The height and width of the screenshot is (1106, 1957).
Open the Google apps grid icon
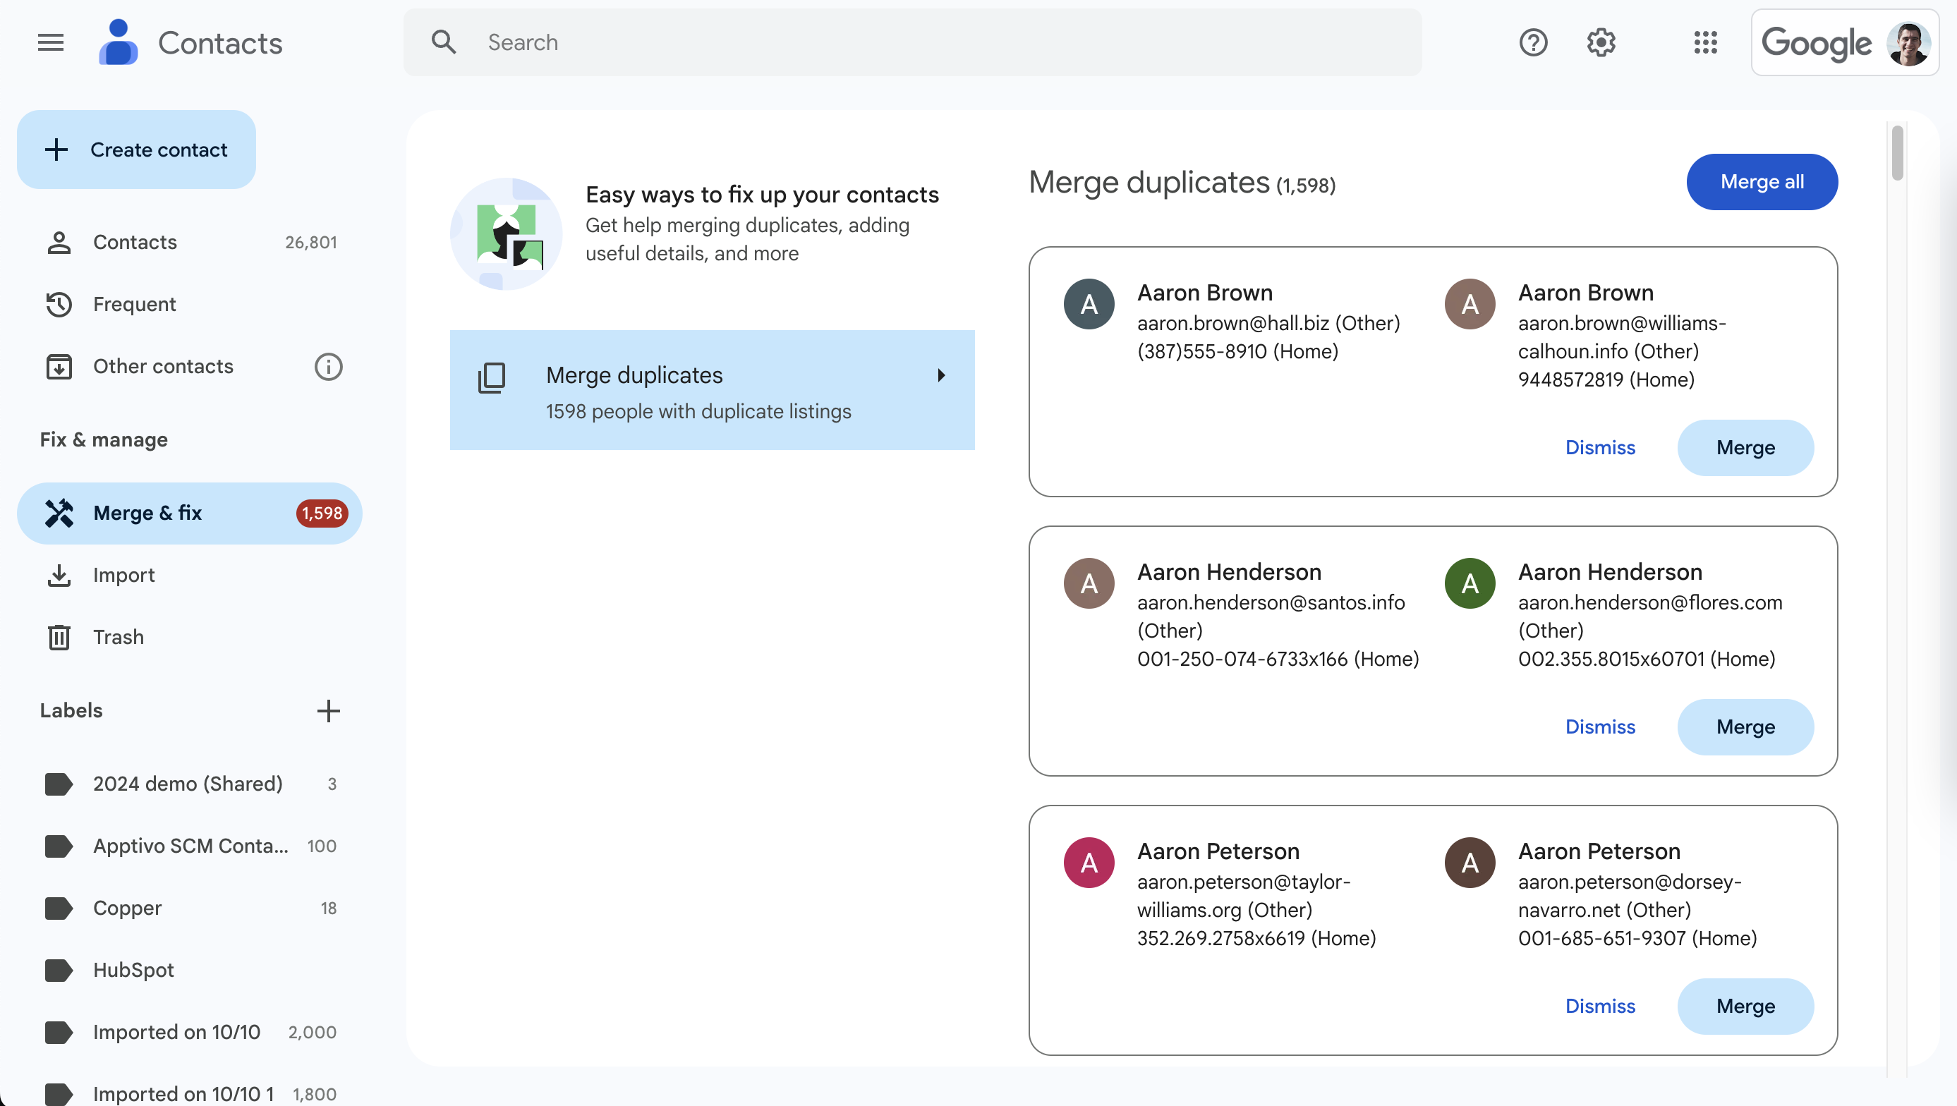click(1704, 42)
